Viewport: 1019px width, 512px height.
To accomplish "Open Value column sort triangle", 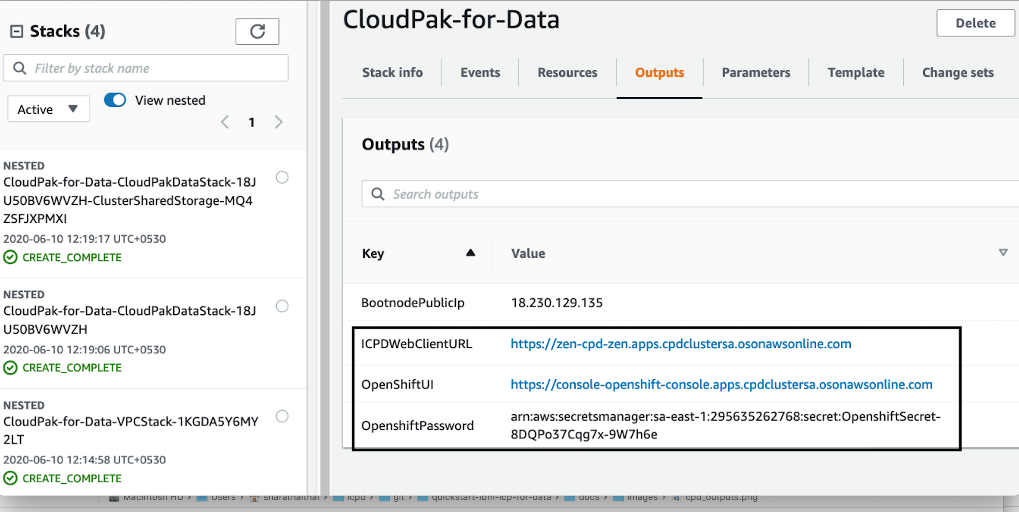I will tap(1003, 253).
